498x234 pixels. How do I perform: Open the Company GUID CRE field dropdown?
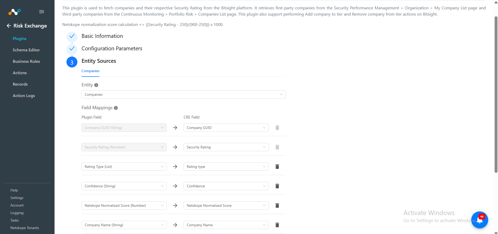(226, 128)
